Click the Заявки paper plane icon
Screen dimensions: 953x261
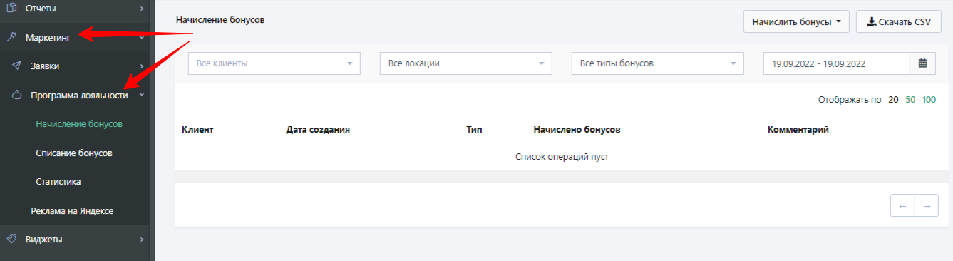pos(16,66)
